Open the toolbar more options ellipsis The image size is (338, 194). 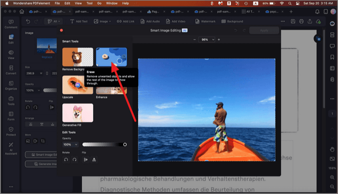tap(283, 21)
